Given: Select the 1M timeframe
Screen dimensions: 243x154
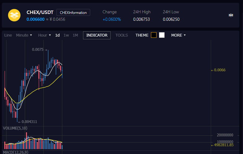Looking at the screenshot, I should (x=75, y=35).
